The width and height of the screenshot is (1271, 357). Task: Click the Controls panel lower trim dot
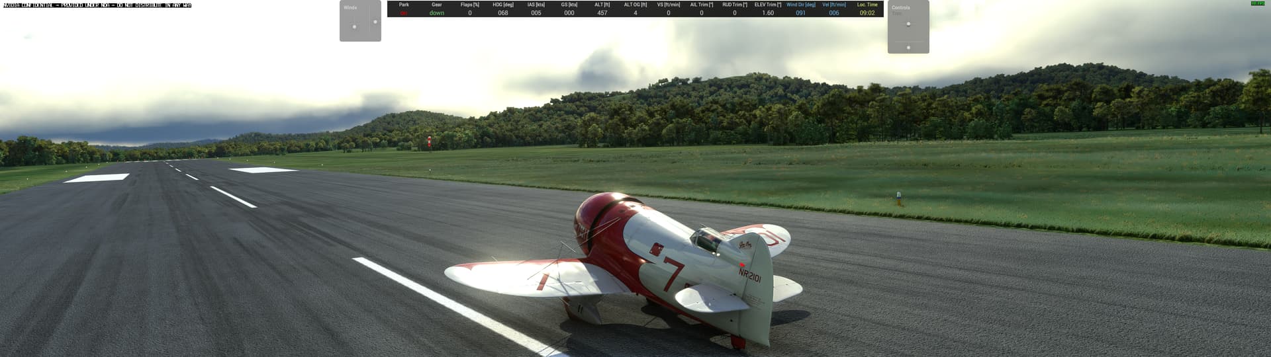pos(908,48)
